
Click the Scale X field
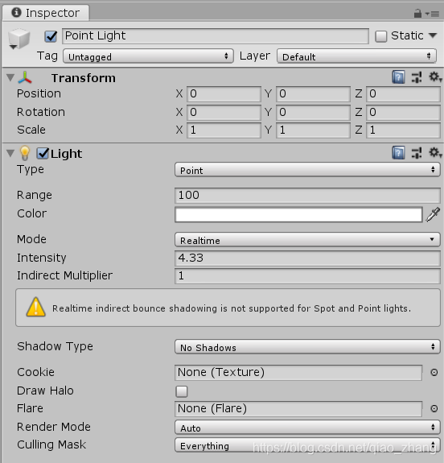(x=224, y=130)
